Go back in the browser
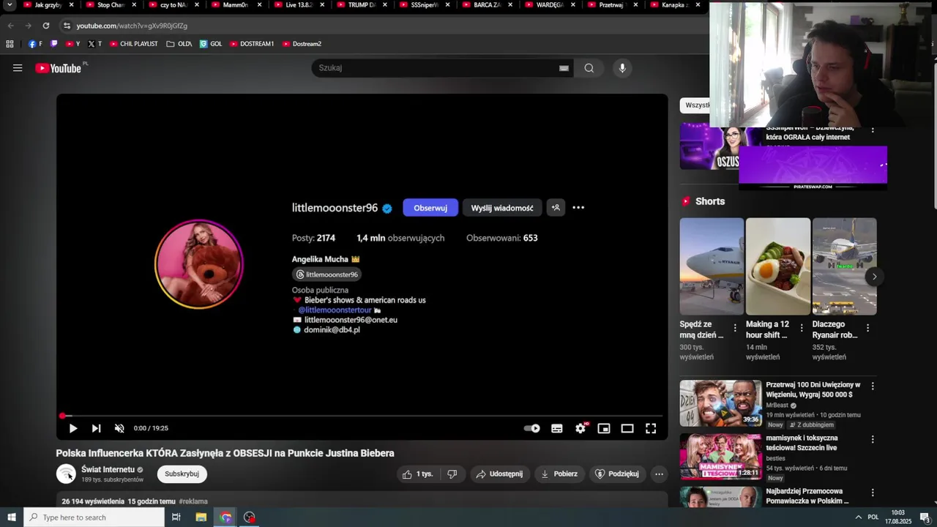The width and height of the screenshot is (937, 527). [x=11, y=26]
